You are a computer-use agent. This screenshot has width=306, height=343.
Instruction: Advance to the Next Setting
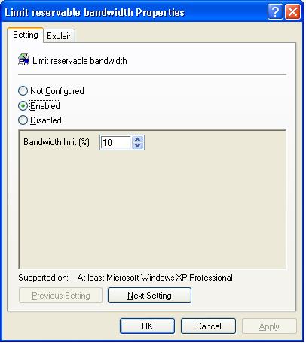[x=149, y=296]
